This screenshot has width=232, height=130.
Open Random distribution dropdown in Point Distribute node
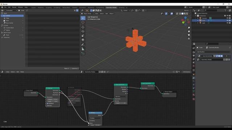coord(121,96)
